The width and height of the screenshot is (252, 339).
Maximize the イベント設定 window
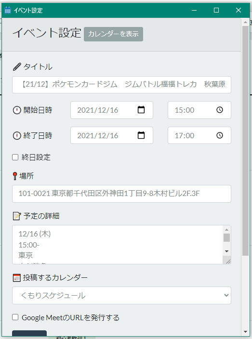[216, 10]
